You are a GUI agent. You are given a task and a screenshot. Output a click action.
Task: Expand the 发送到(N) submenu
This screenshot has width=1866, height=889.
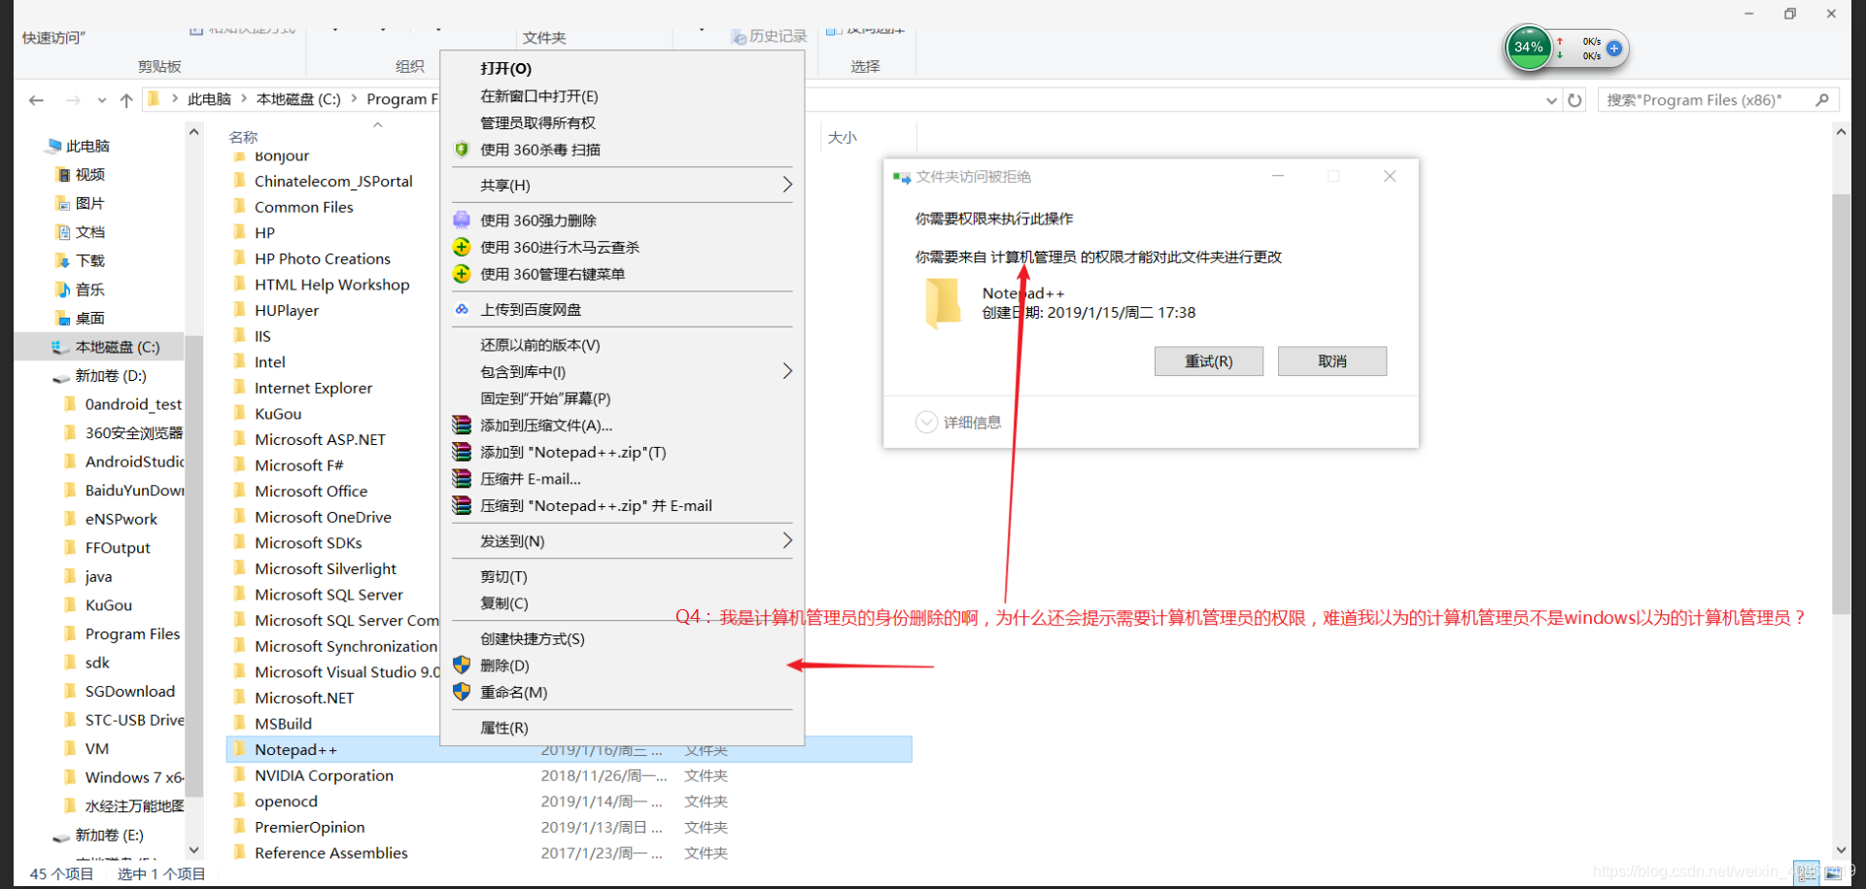tap(787, 540)
